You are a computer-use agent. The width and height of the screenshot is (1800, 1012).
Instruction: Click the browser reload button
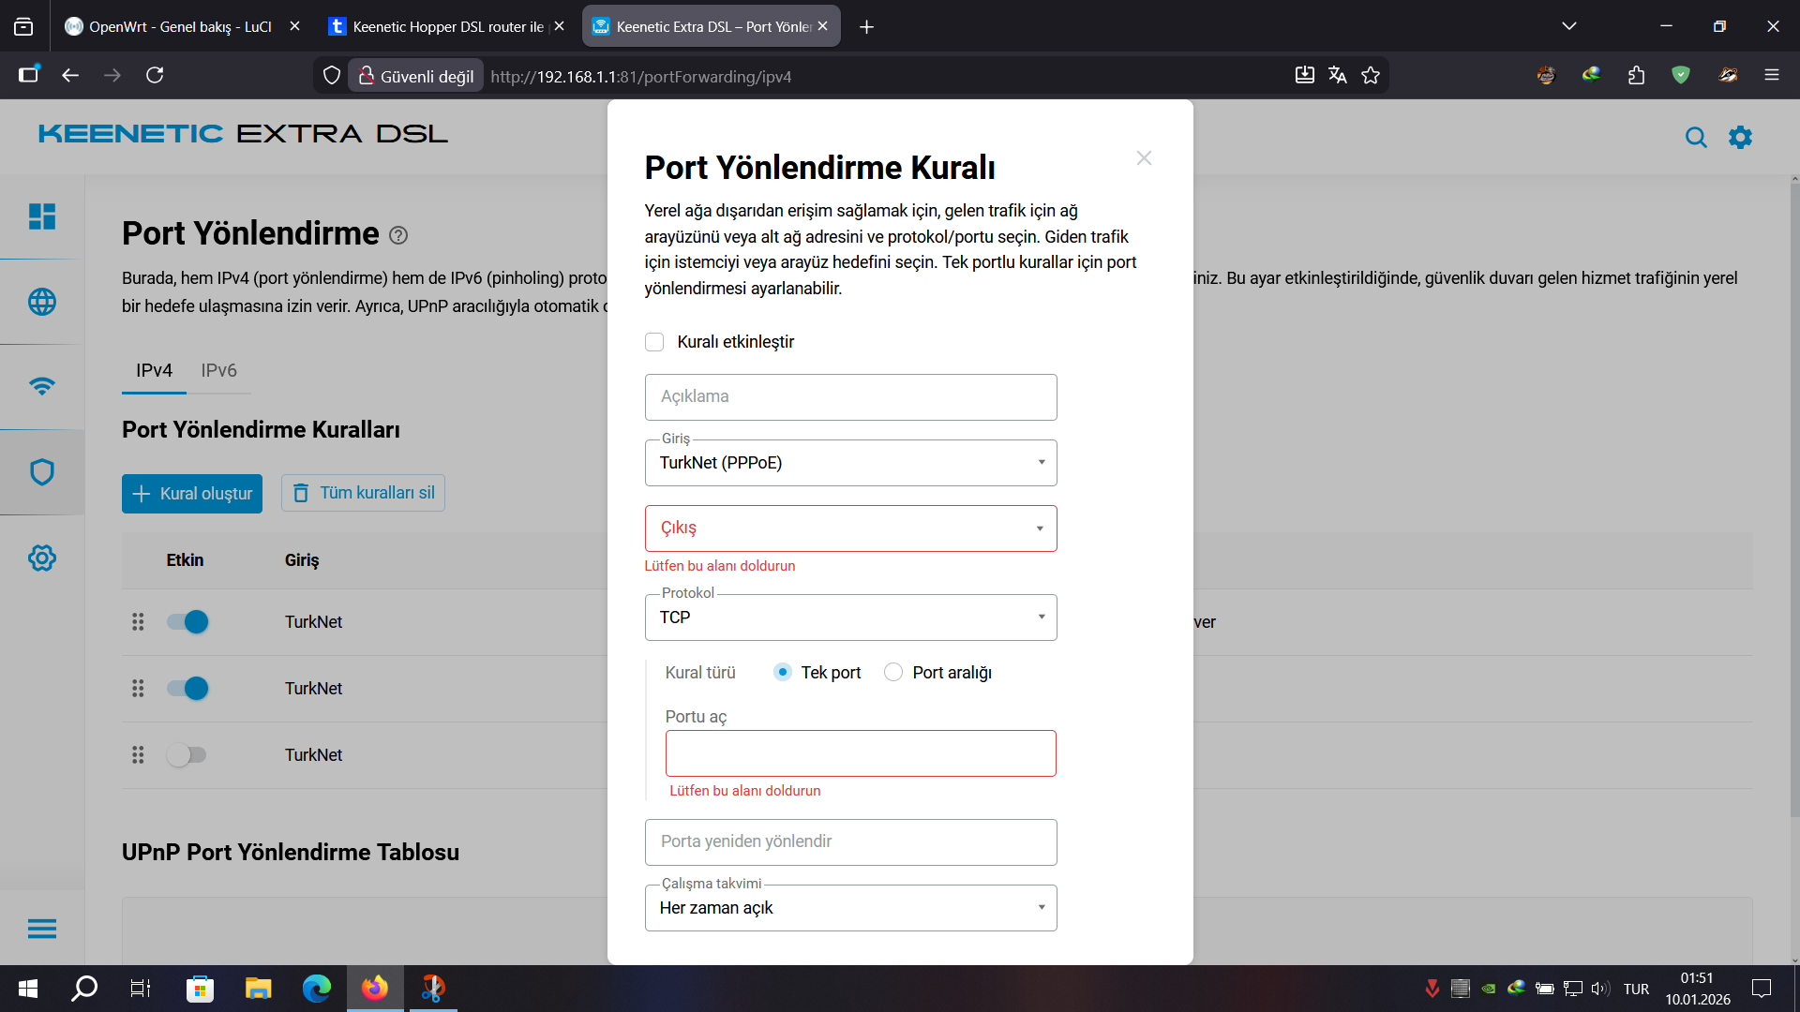155,76
